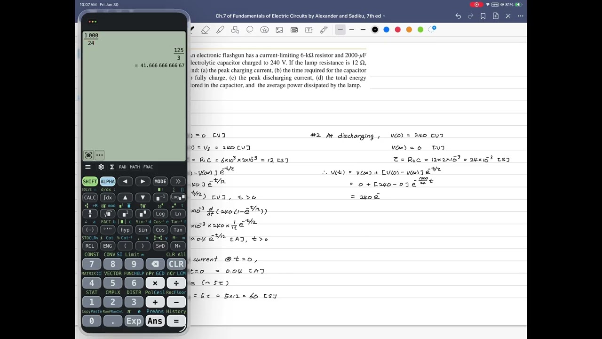
Task: Close the document with X icon
Action: [508, 16]
